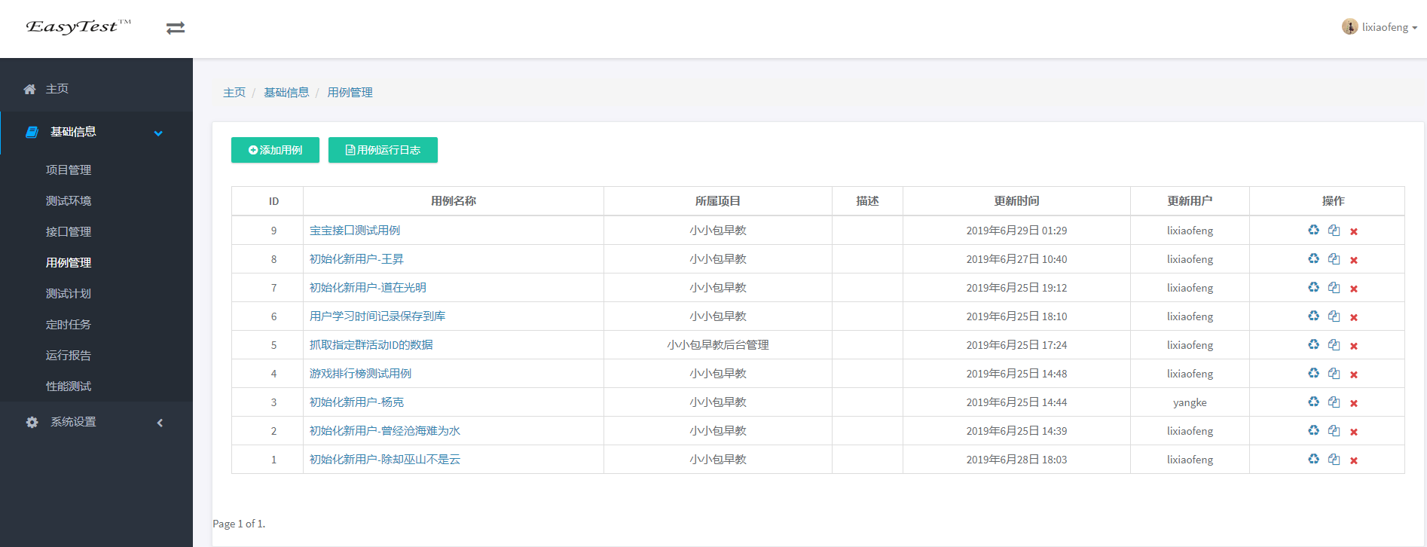This screenshot has height=547, width=1427.
Task: Open 性能测试 in the sidebar
Action: coord(69,387)
